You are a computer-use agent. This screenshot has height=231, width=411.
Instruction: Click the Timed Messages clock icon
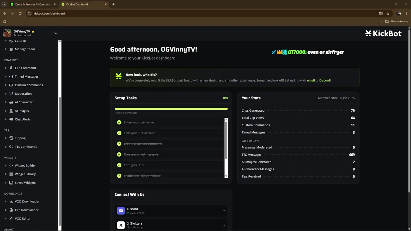[11, 77]
